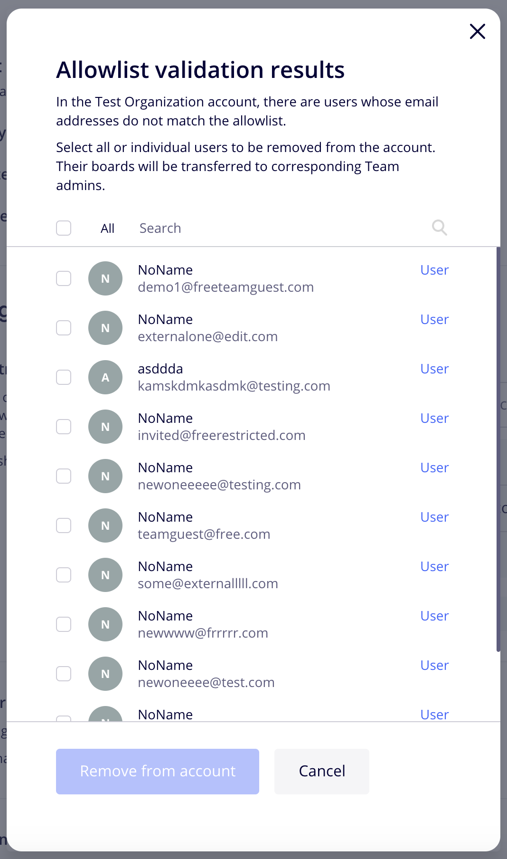
Task: Click avatar for teamguest@free.com
Action: (105, 525)
